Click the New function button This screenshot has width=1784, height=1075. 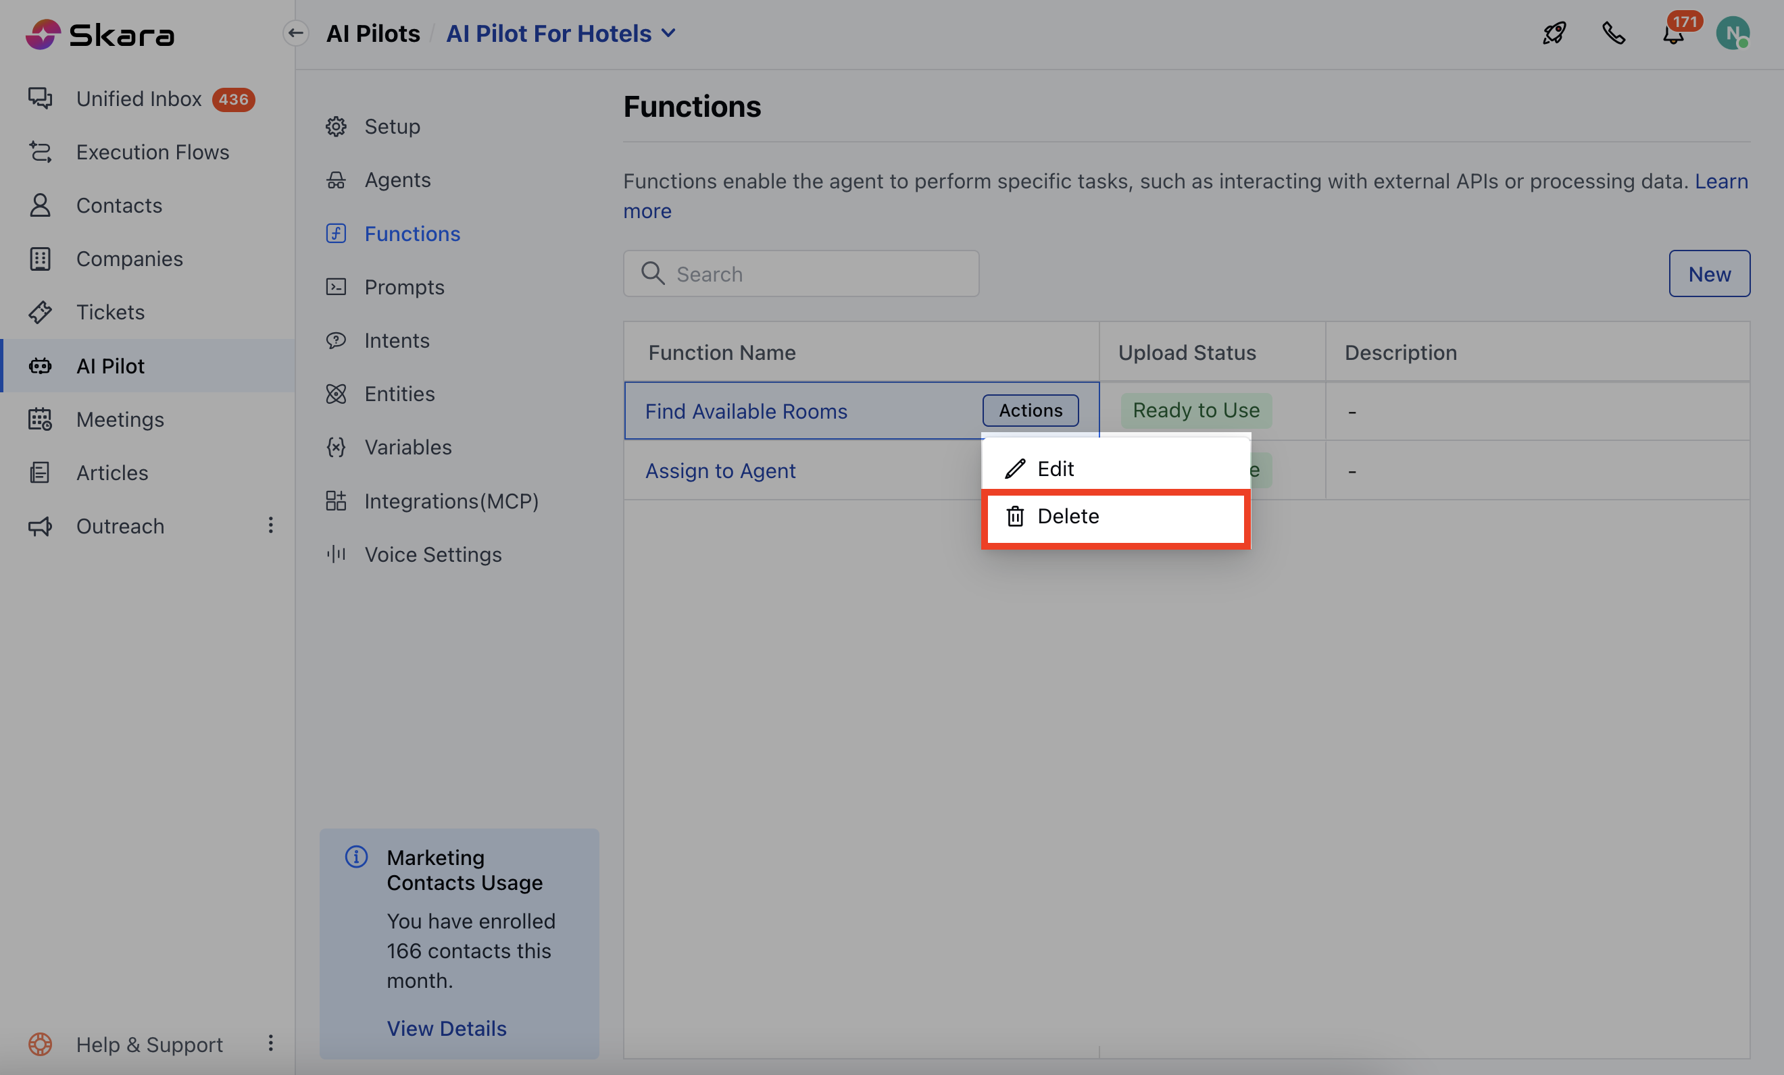pos(1709,273)
